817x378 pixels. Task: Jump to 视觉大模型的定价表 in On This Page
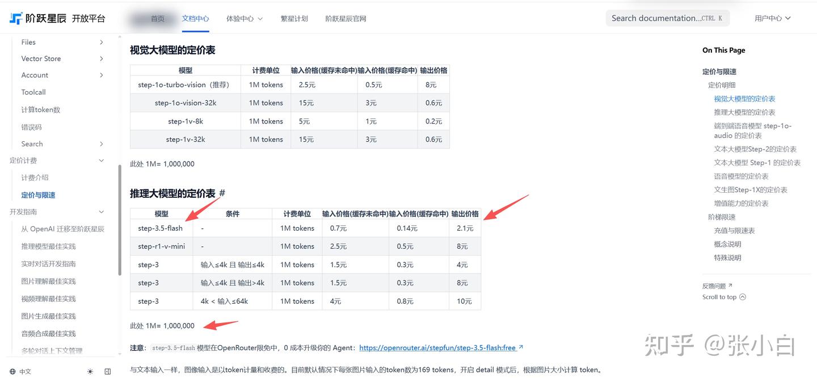pos(744,99)
